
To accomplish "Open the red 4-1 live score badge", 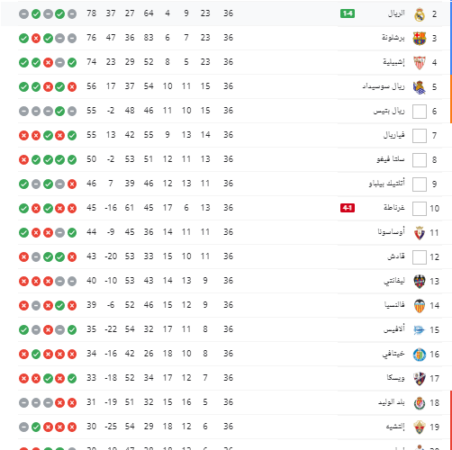I will (x=348, y=208).
